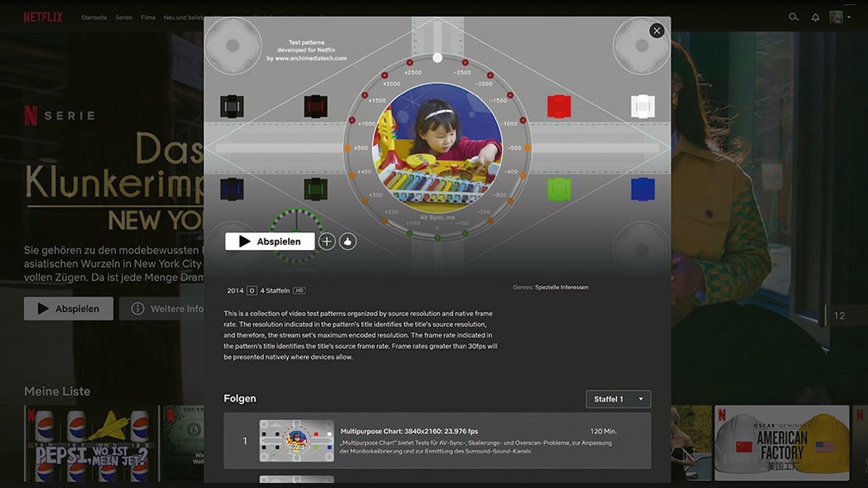Open the Staffel 1 season dropdown
868x488 pixels.
coord(618,399)
